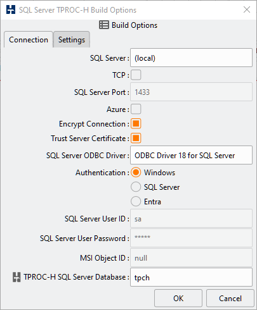Enable the TCP checkbox
257x310 pixels.
tap(136, 75)
